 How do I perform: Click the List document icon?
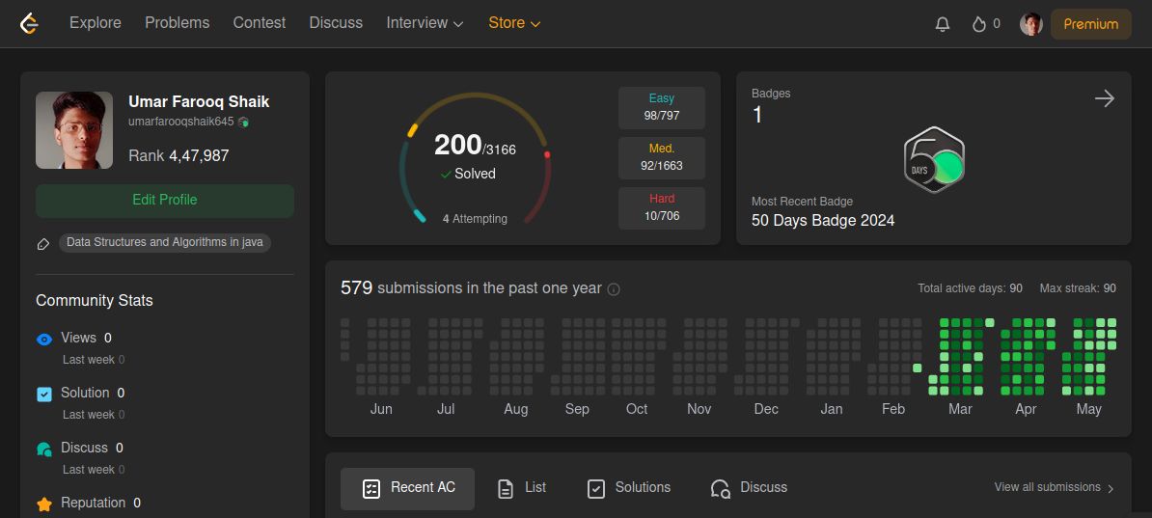[506, 489]
